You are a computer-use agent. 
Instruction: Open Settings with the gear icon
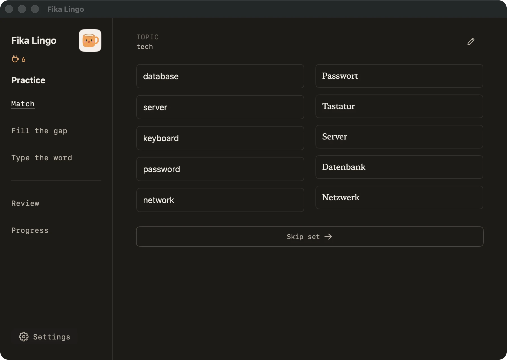pos(45,337)
